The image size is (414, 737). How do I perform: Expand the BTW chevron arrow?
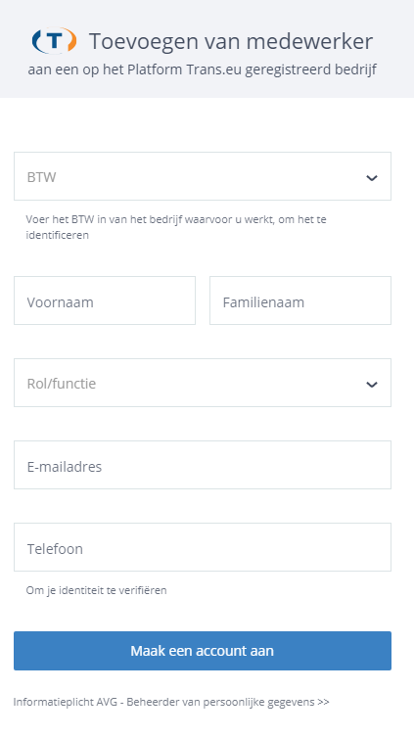[372, 178]
